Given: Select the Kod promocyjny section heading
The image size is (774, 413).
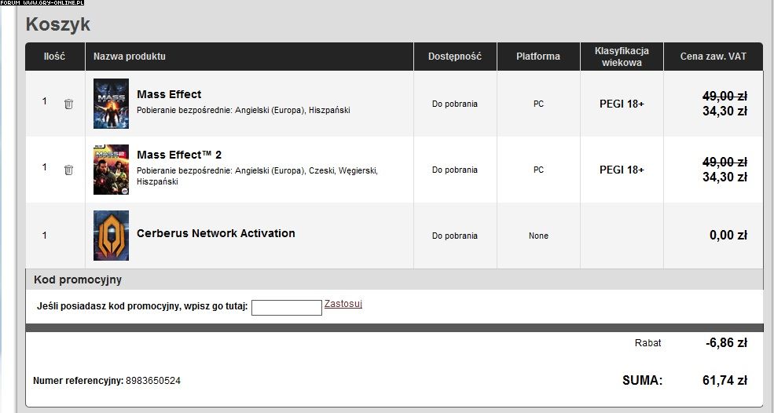Looking at the screenshot, I should (x=78, y=280).
